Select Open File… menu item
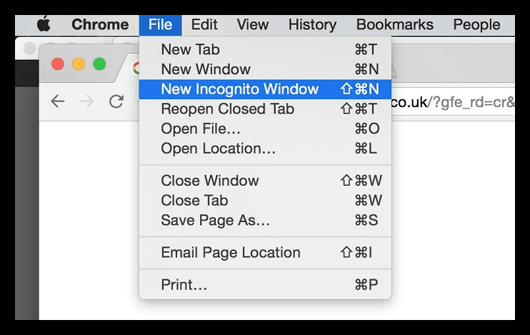Screen dimensions: 530x335 pyautogui.click(x=265, y=129)
